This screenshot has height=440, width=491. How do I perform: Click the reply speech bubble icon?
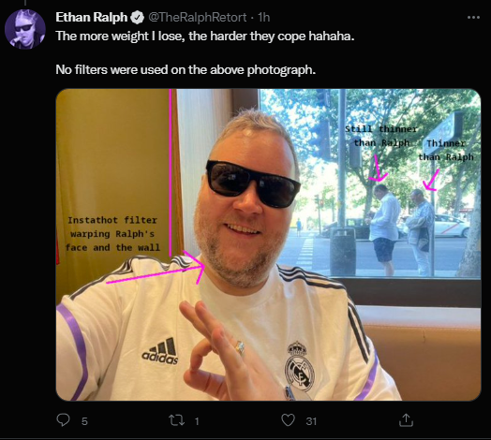[63, 420]
